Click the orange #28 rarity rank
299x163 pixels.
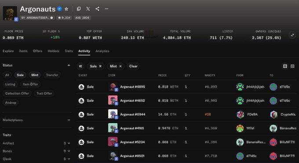tap(208, 114)
